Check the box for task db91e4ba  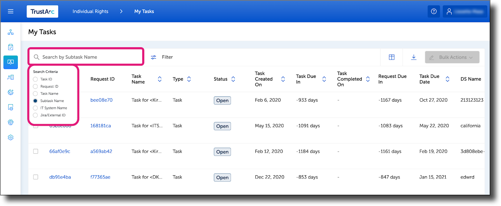click(36, 177)
